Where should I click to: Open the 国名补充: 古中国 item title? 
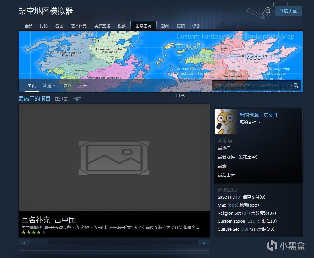49,220
